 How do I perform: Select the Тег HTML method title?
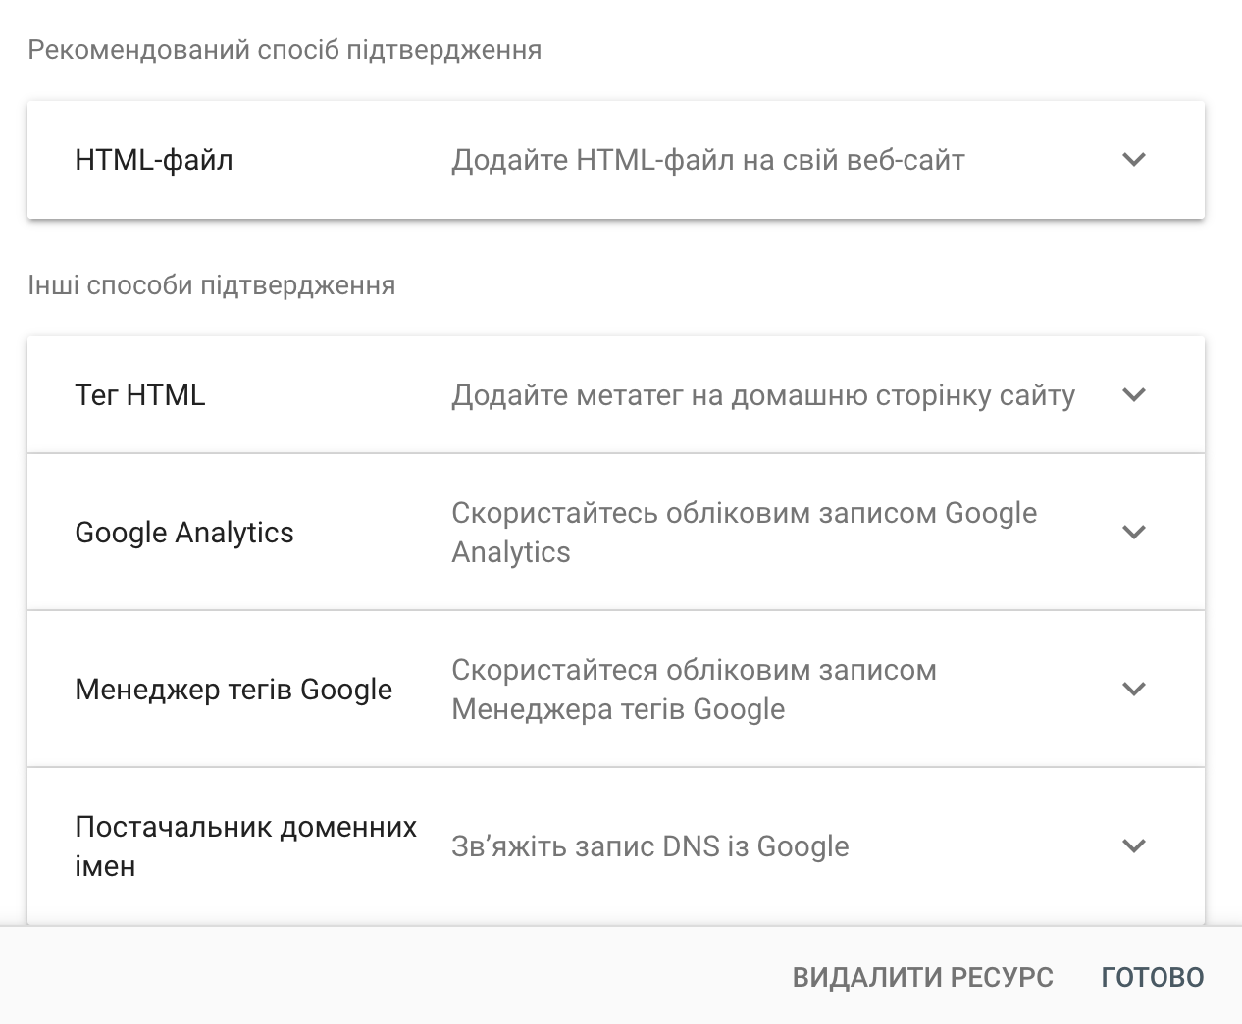tap(140, 395)
